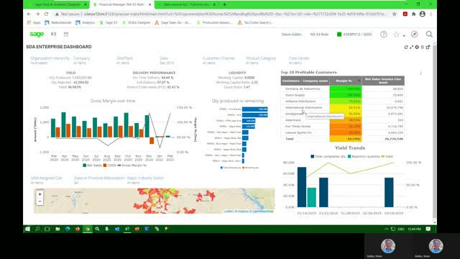This screenshot has width=460, height=259.
Task: Open options menu for Top 10 Profitable Customers
Action: [420, 73]
